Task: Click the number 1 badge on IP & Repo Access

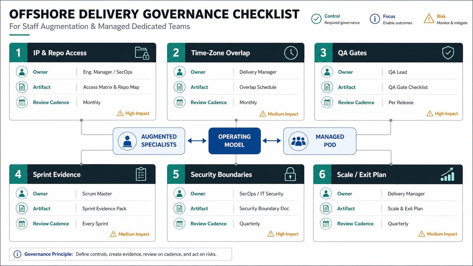Action: coord(18,53)
